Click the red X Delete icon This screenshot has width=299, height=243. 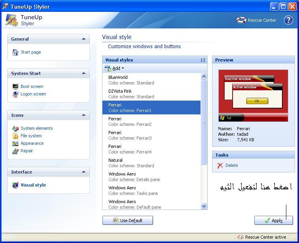(220, 165)
